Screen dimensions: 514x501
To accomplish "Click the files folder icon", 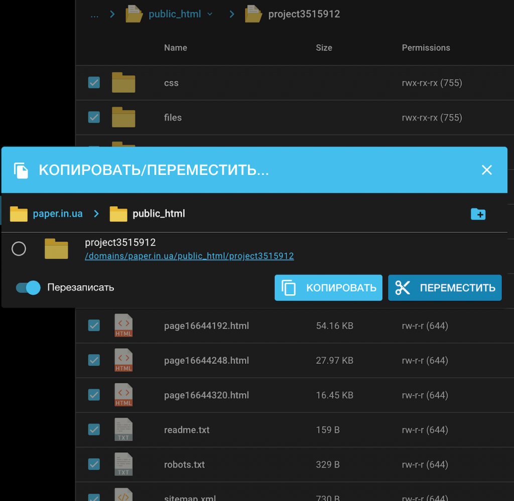I will [123, 117].
